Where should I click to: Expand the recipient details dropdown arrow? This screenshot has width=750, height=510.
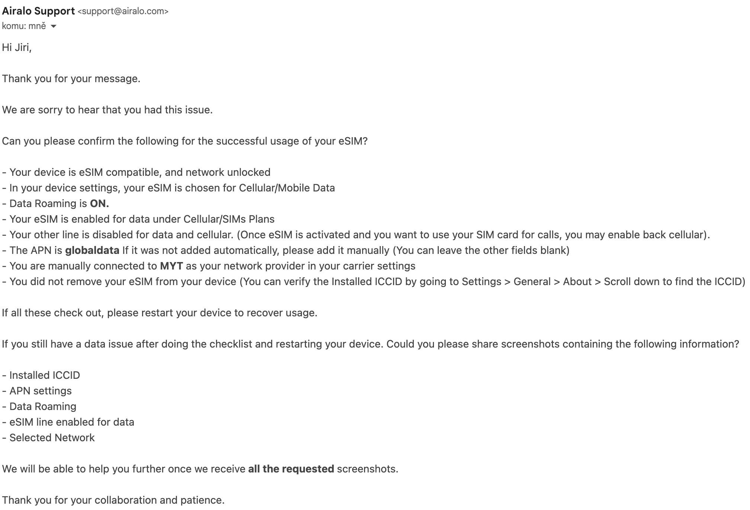tap(54, 26)
